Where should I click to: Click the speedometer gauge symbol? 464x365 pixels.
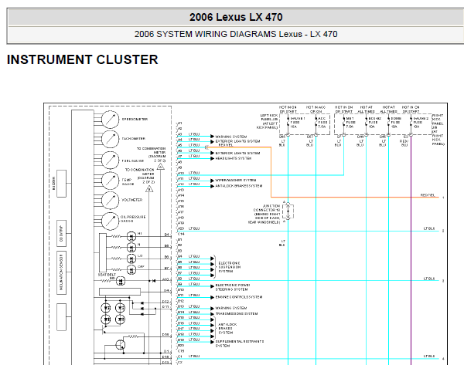pyautogui.click(x=110, y=120)
